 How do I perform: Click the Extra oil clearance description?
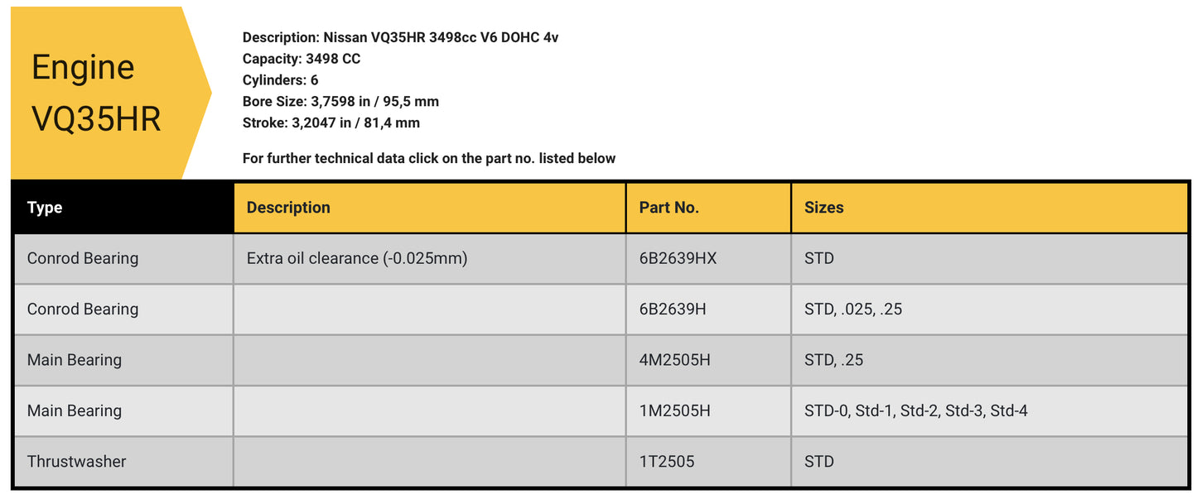coord(357,258)
